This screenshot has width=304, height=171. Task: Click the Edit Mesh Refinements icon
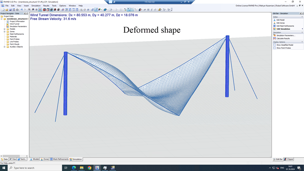click(274, 26)
